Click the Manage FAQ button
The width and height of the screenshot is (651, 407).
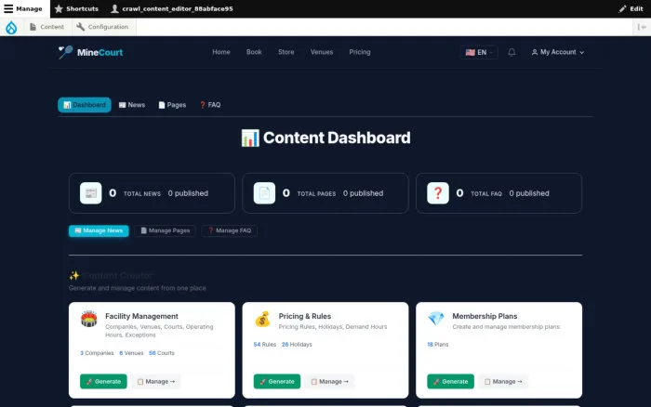[x=229, y=230]
